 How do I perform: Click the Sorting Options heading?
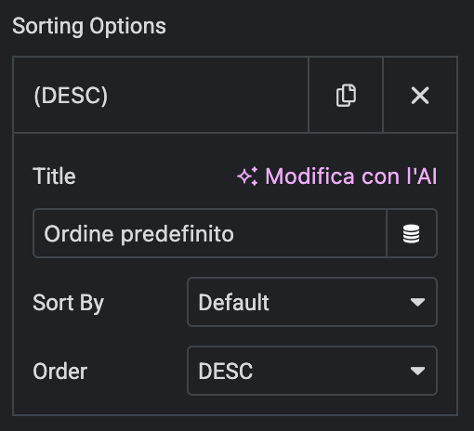click(89, 26)
